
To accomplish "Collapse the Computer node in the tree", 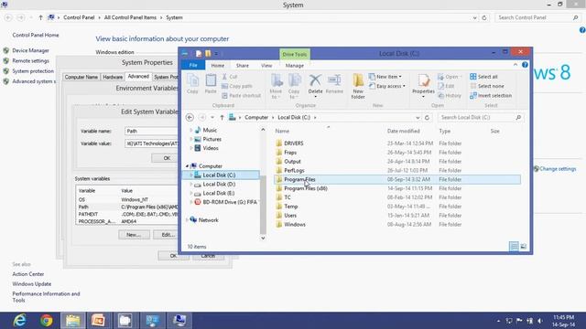I will tap(187, 166).
